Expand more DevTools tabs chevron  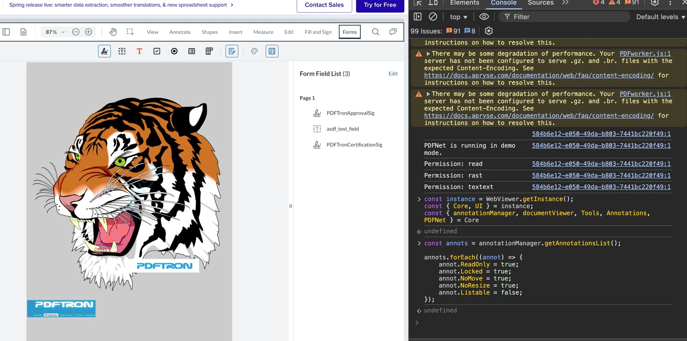click(x=565, y=2)
